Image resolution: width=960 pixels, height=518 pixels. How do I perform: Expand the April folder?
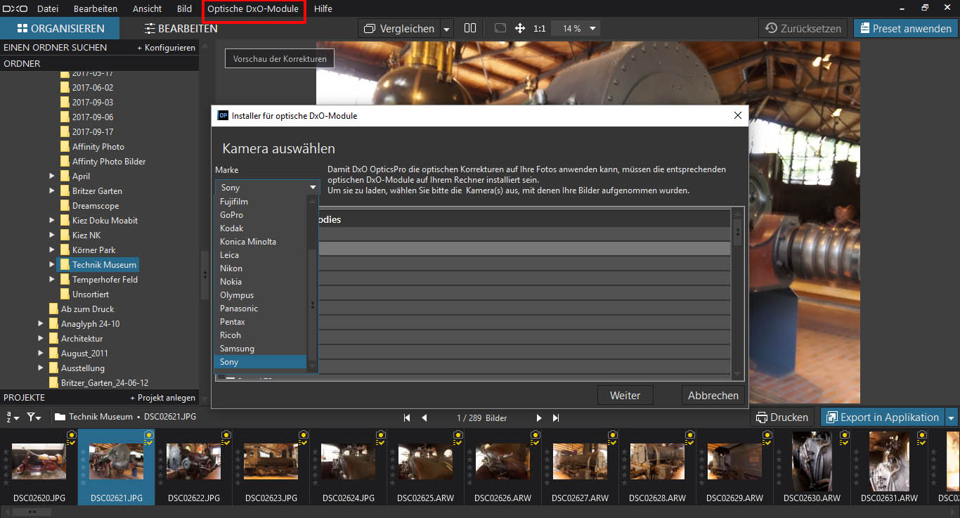point(52,176)
